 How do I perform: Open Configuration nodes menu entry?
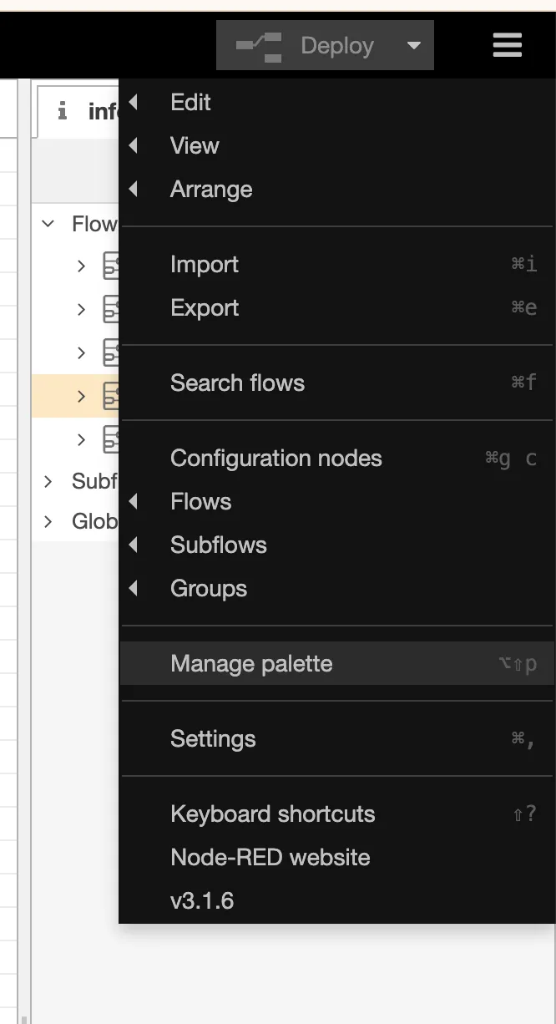click(336, 458)
